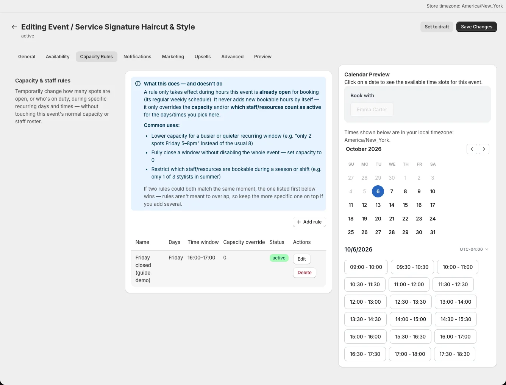Select the Capacity Rules tab
This screenshot has width=506, height=385.
pyautogui.click(x=97, y=57)
